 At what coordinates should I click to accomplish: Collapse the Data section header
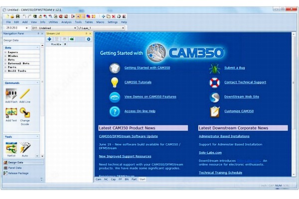point(37,47)
